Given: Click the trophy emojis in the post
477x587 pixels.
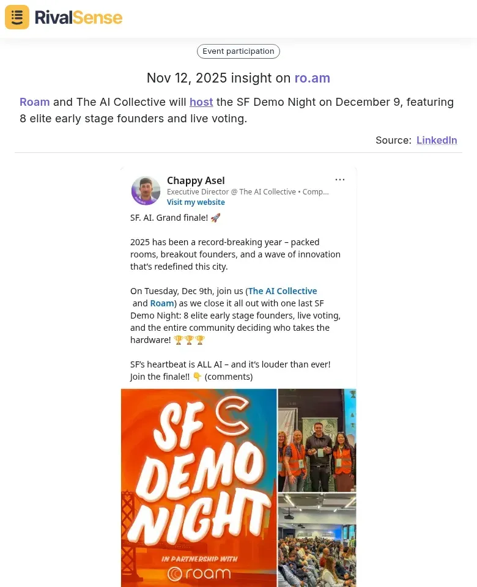Looking at the screenshot, I should click(189, 339).
